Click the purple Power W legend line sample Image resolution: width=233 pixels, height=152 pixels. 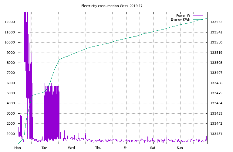[198, 16]
